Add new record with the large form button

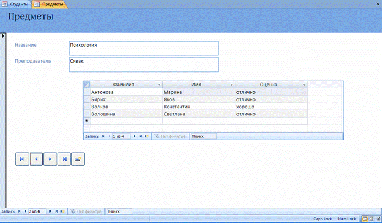pyautogui.click(x=78, y=159)
